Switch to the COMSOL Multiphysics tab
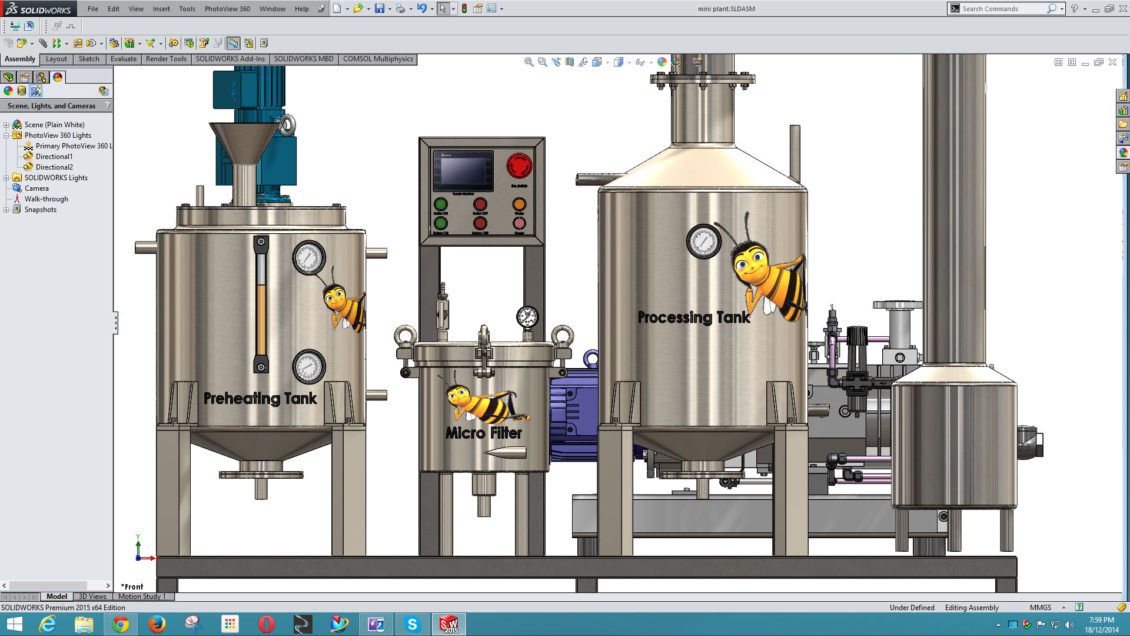This screenshot has height=636, width=1130. click(x=378, y=59)
